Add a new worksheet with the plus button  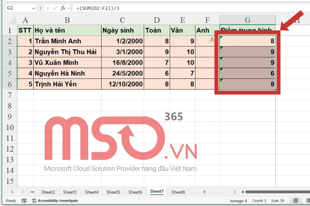tap(204, 192)
